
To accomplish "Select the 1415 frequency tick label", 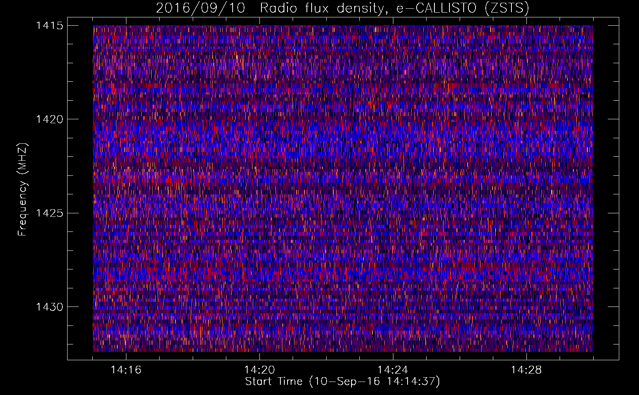I will pyautogui.click(x=49, y=26).
